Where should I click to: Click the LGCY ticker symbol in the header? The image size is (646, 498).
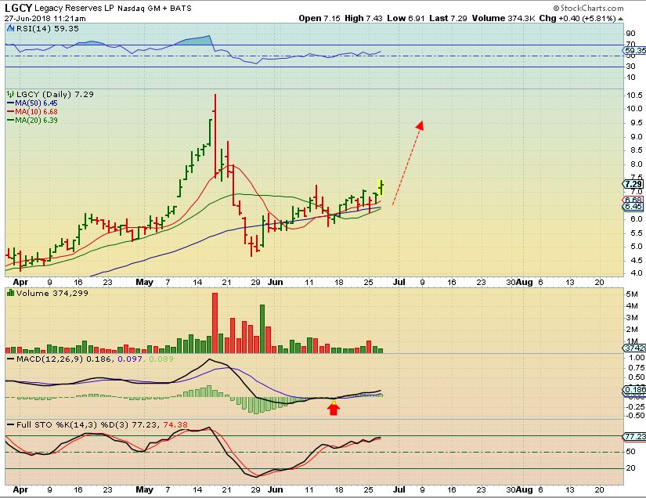18,8
